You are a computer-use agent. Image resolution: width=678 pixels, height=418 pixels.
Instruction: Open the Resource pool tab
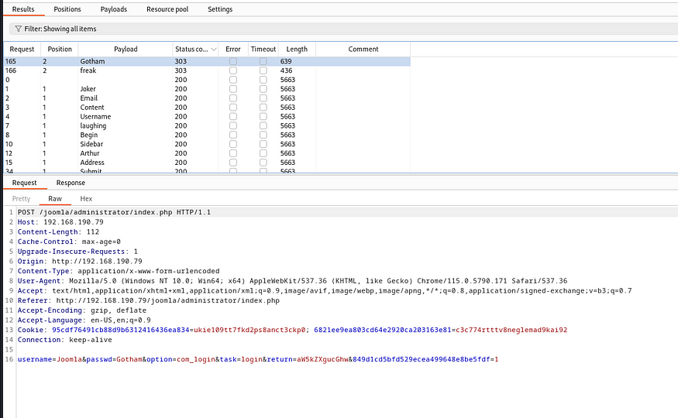[x=167, y=9]
